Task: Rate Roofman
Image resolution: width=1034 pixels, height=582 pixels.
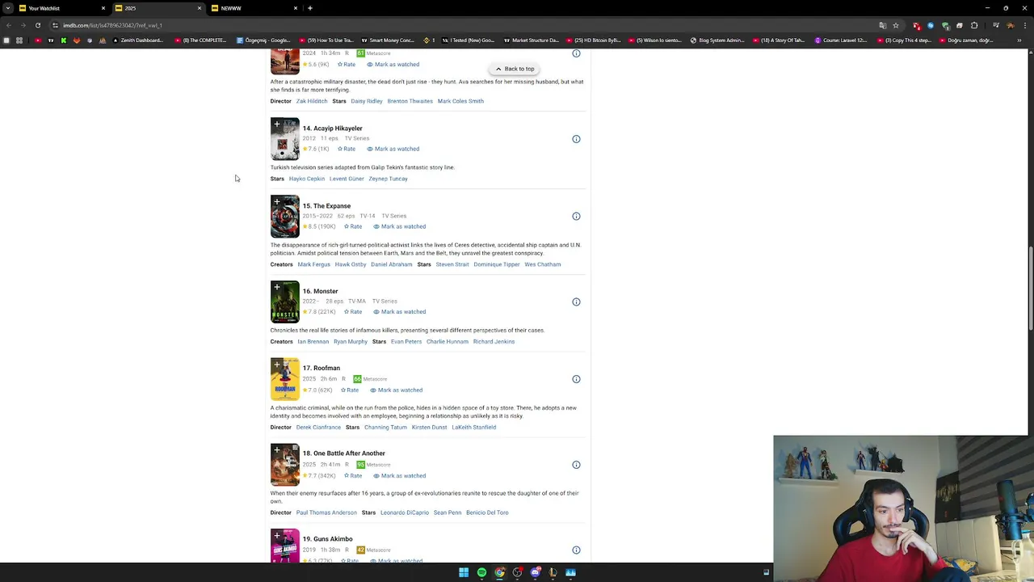Action: point(350,390)
